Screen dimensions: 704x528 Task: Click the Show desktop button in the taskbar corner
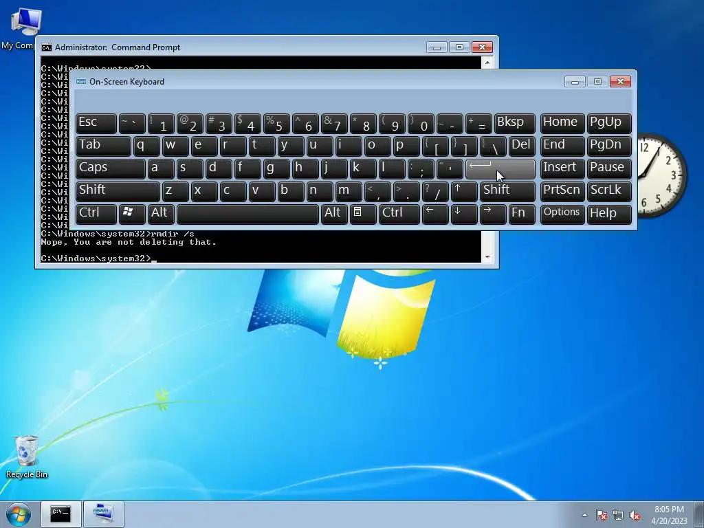point(699,514)
